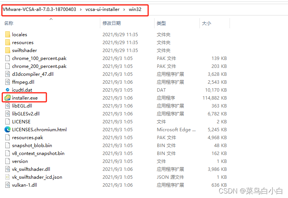Select the LICENSE file name

point(21,121)
